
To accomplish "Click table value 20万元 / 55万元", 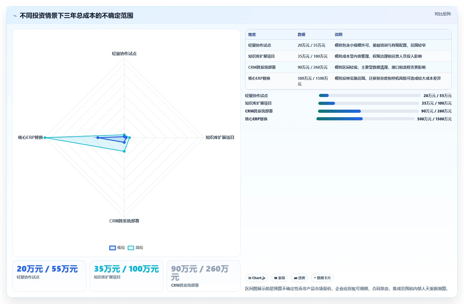I will pyautogui.click(x=312, y=45).
